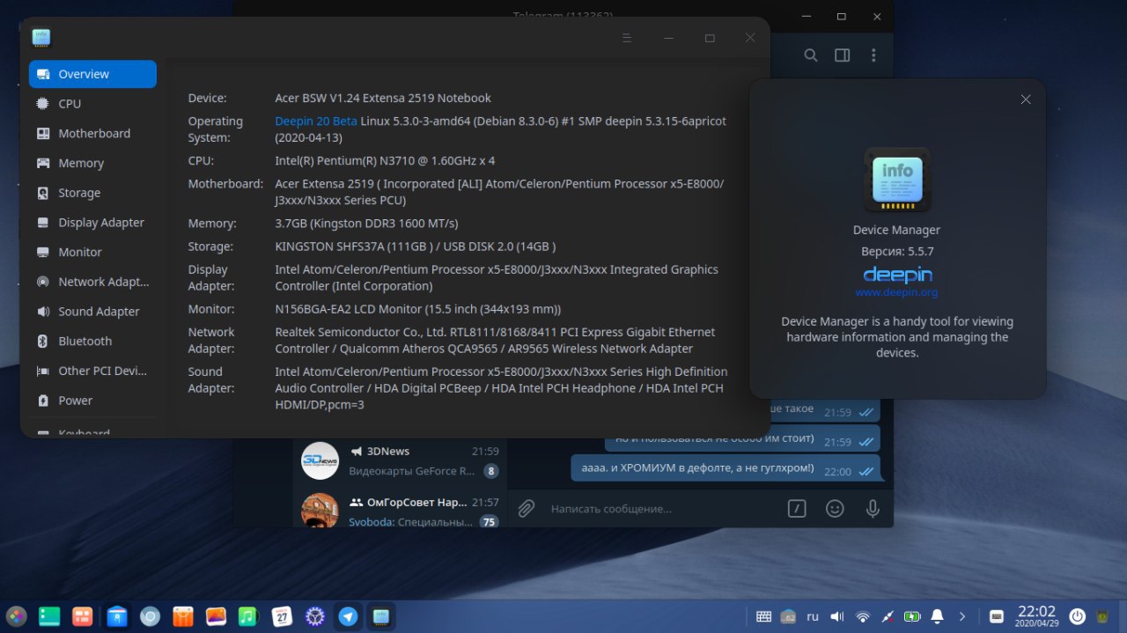Expand the tray arrow chevron
Viewport: 1127px width, 633px height.
962,616
